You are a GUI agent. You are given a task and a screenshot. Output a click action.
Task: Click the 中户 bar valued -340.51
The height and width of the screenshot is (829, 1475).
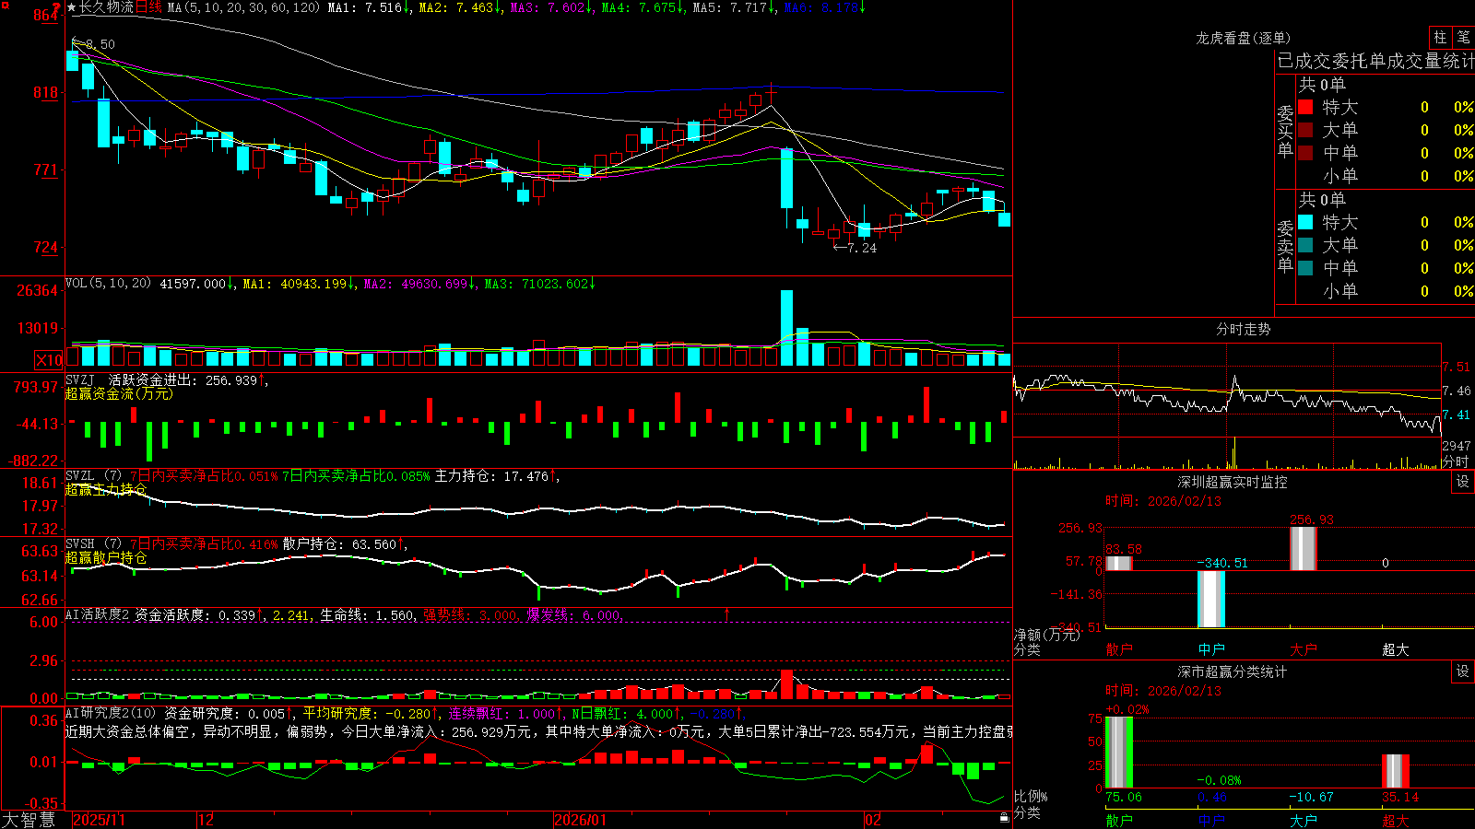click(1211, 599)
